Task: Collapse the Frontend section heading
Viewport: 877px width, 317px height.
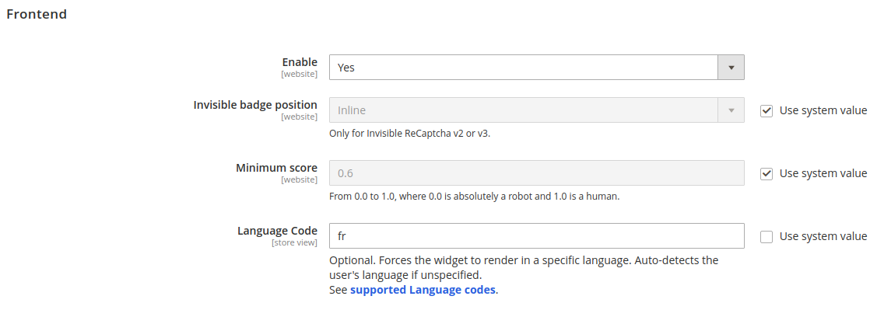Action: click(37, 14)
